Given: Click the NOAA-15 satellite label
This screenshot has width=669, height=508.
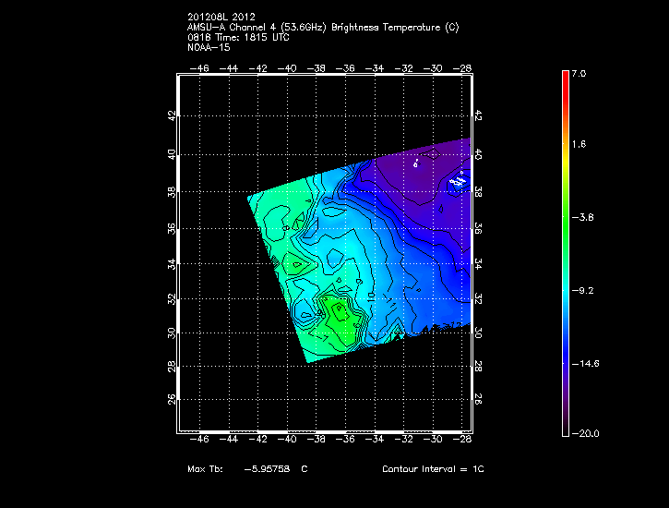Looking at the screenshot, I should (x=209, y=46).
